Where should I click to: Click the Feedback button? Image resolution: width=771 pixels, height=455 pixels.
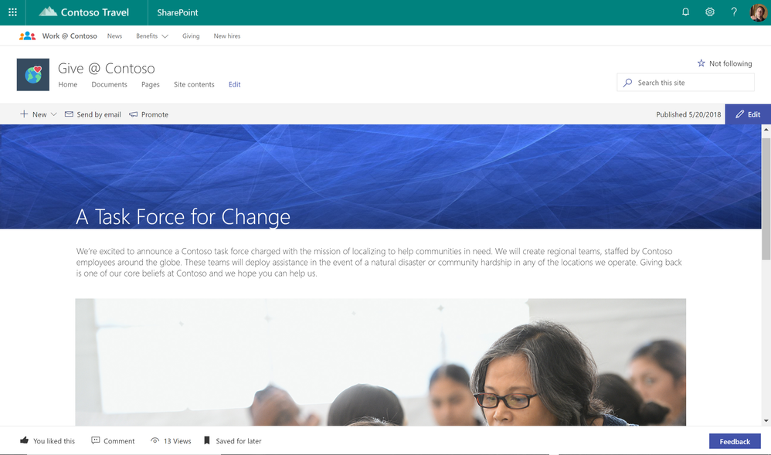tap(735, 441)
